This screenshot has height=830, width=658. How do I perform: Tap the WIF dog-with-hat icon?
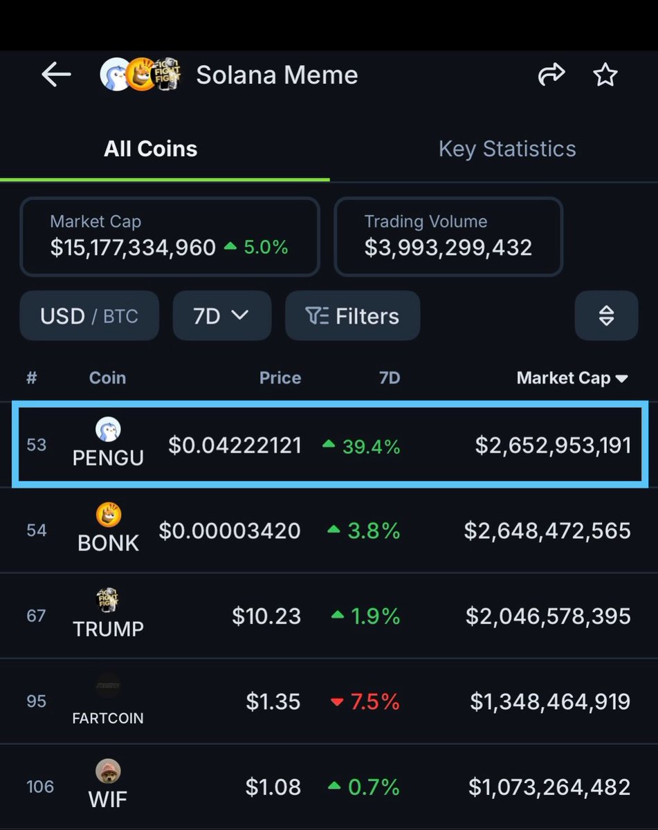(108, 771)
